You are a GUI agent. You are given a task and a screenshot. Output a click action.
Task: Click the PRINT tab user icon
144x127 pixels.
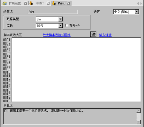(32, 3)
